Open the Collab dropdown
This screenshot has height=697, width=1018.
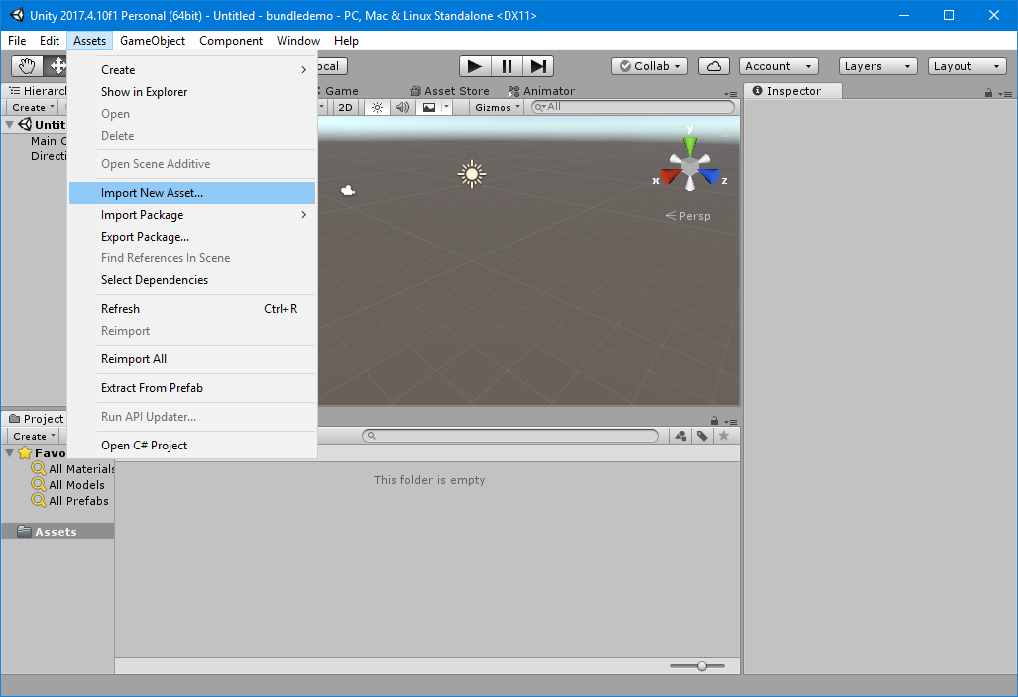(x=649, y=66)
